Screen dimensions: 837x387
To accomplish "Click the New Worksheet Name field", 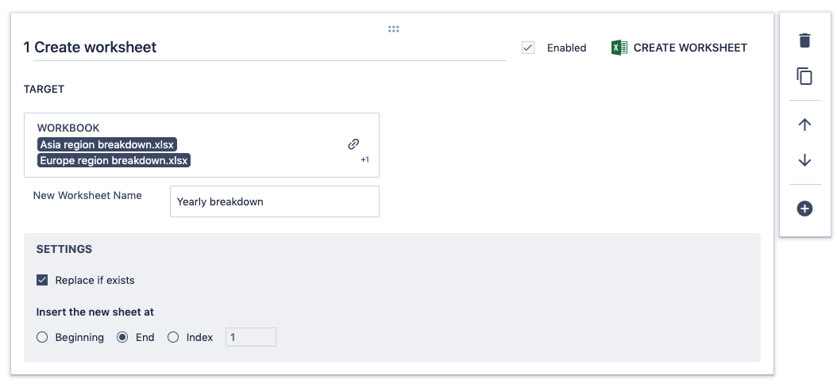I will point(274,201).
